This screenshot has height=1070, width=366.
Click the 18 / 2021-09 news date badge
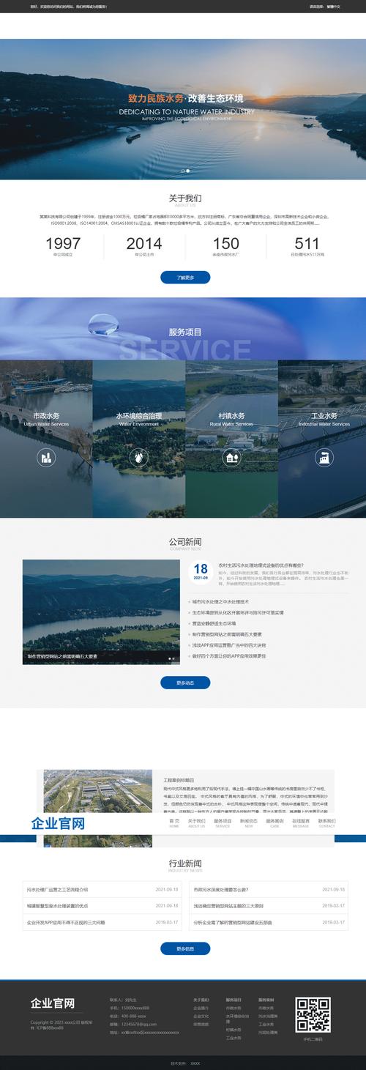(x=201, y=572)
